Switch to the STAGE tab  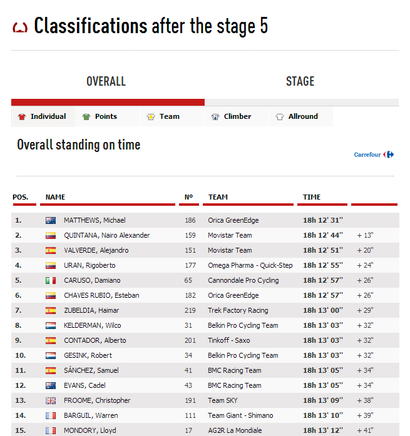[300, 81]
